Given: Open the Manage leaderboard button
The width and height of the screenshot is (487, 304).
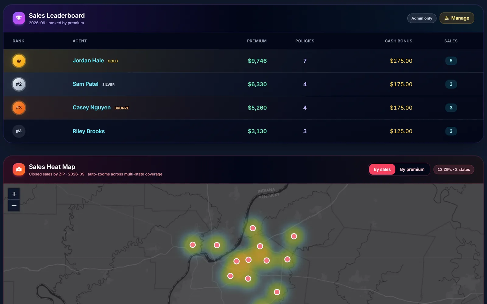Looking at the screenshot, I should [457, 18].
